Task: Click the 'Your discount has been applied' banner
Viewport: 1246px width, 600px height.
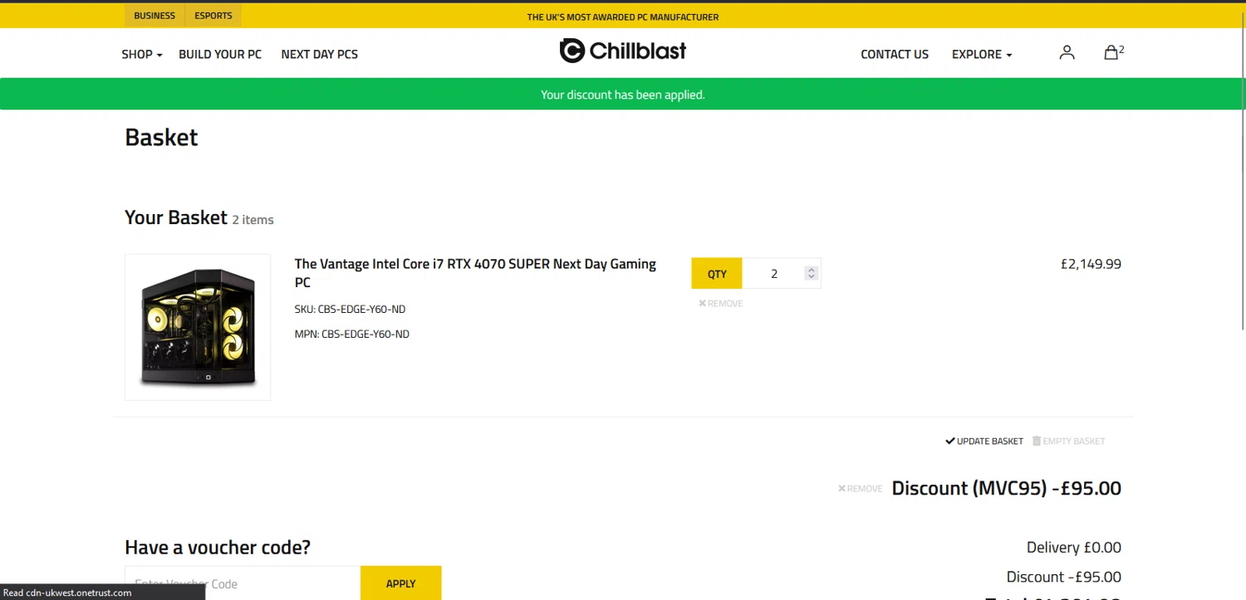Action: pyautogui.click(x=623, y=95)
